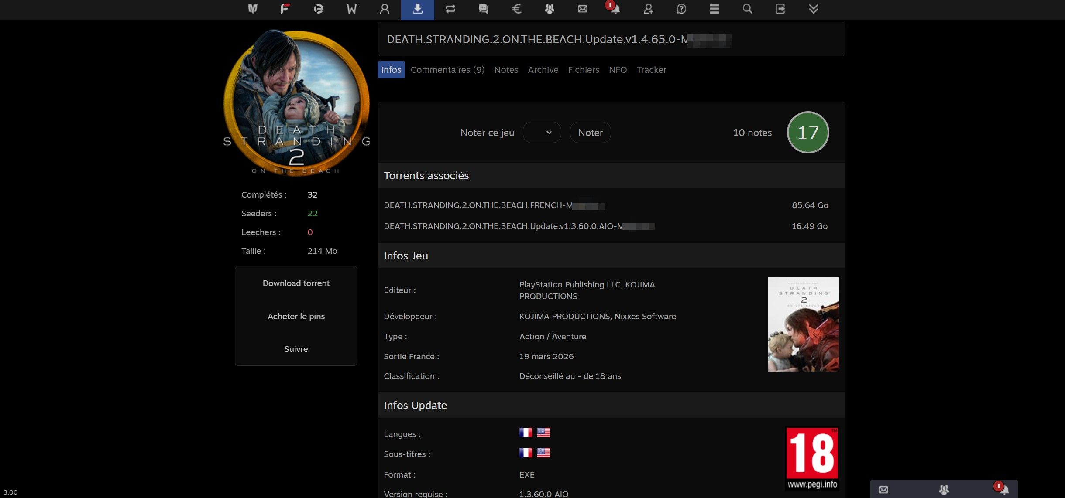1065x498 pixels.
Task: Open the chat bubbles icon
Action: pos(483,9)
